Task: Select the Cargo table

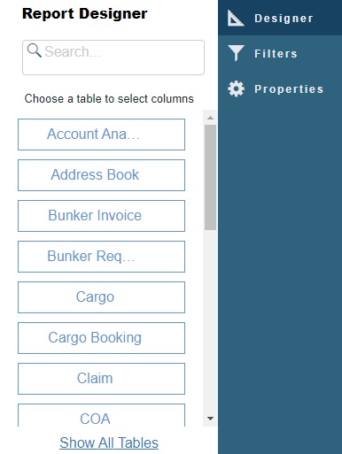Action: pos(101,297)
